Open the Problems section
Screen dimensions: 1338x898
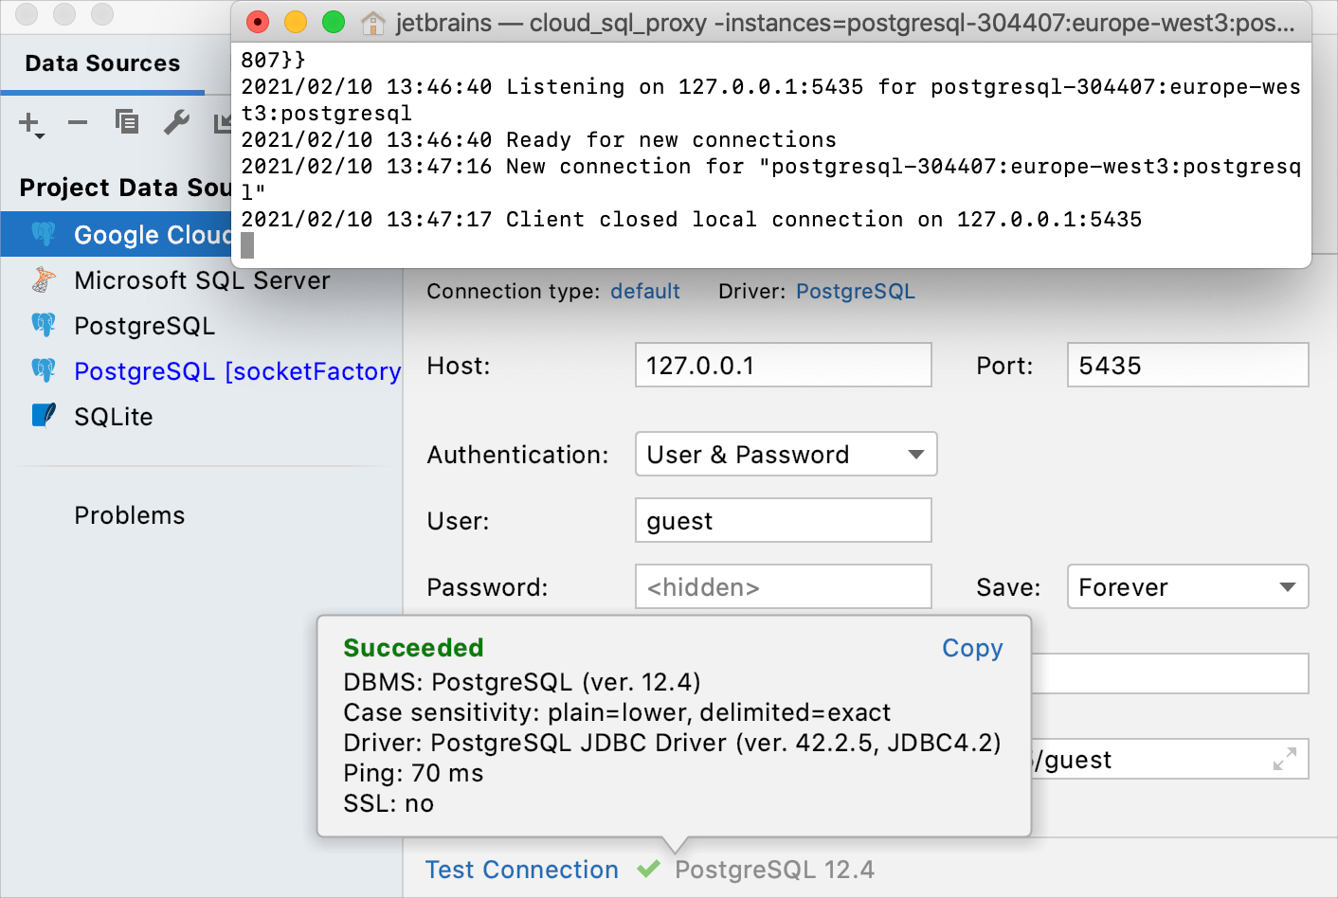click(129, 514)
